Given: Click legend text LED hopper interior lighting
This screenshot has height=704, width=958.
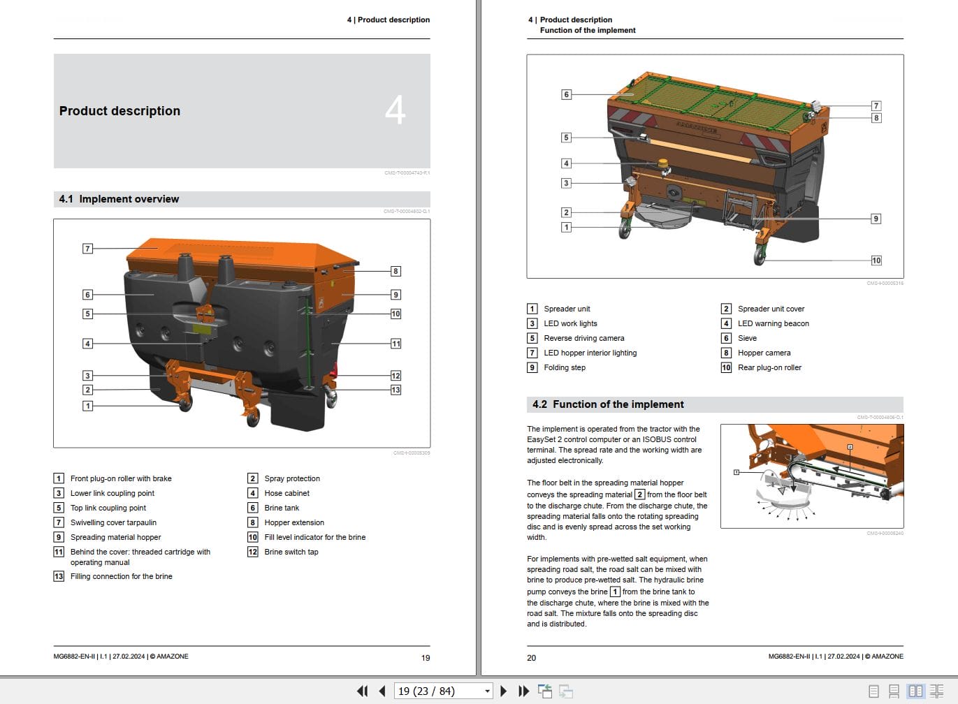Looking at the screenshot, I should [590, 353].
